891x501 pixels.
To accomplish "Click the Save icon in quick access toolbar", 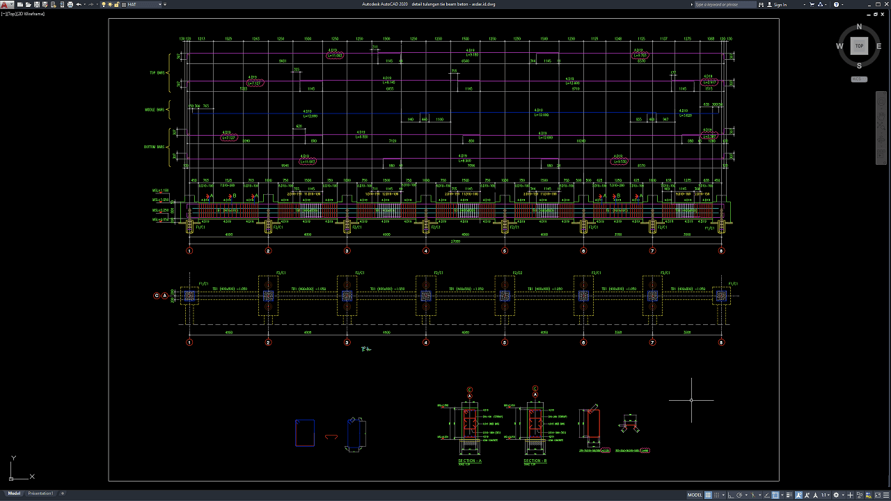I will pyautogui.click(x=36, y=4).
